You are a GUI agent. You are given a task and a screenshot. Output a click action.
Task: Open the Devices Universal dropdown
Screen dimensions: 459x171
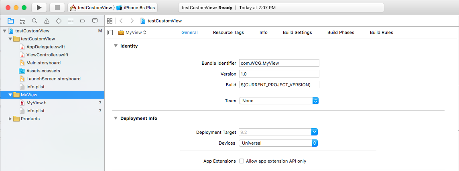(278, 143)
